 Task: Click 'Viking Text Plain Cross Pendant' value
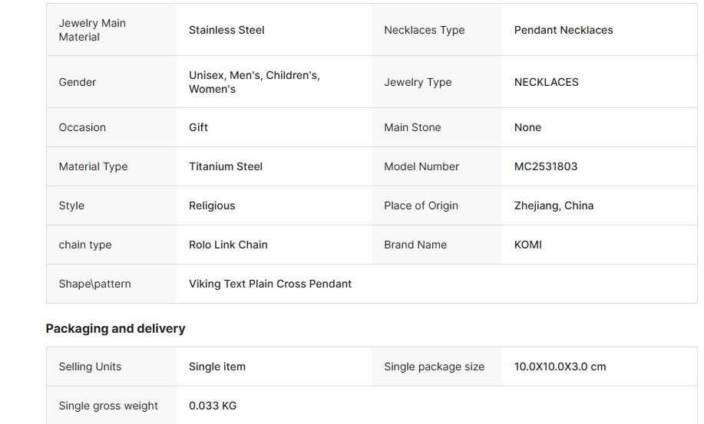(270, 284)
